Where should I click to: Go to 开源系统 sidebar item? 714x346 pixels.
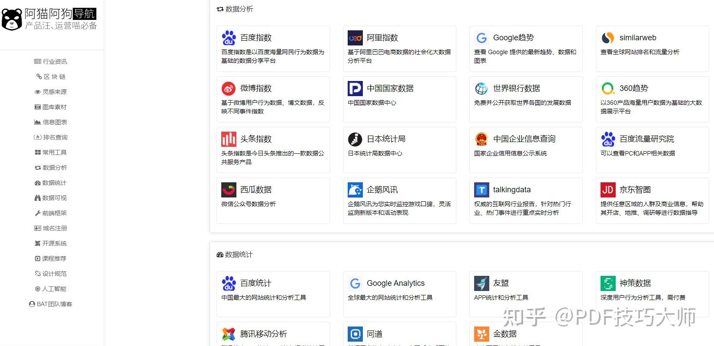(x=51, y=243)
